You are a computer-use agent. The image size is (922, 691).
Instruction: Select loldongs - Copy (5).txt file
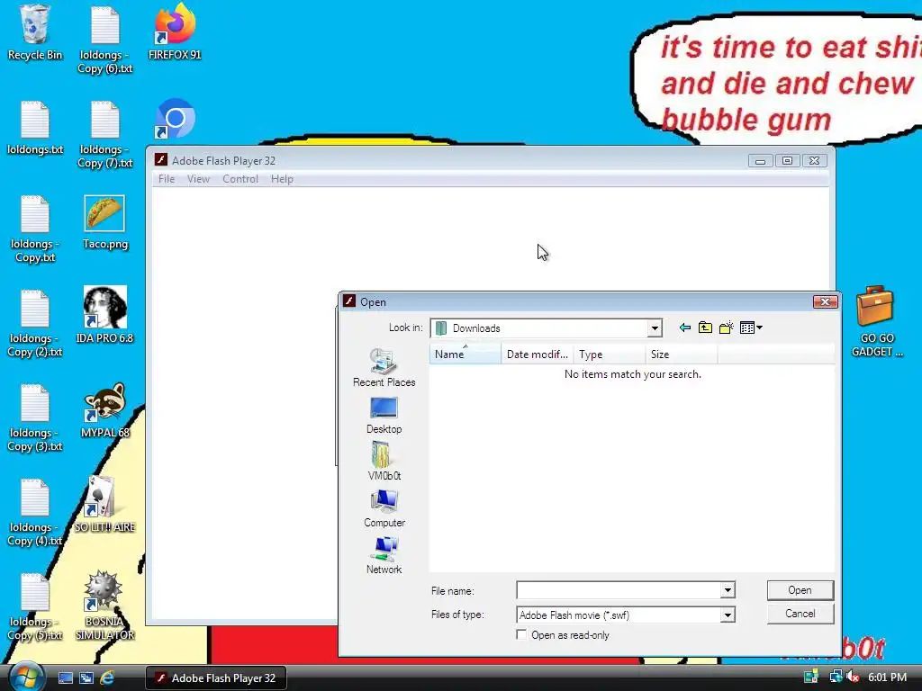(x=35, y=607)
